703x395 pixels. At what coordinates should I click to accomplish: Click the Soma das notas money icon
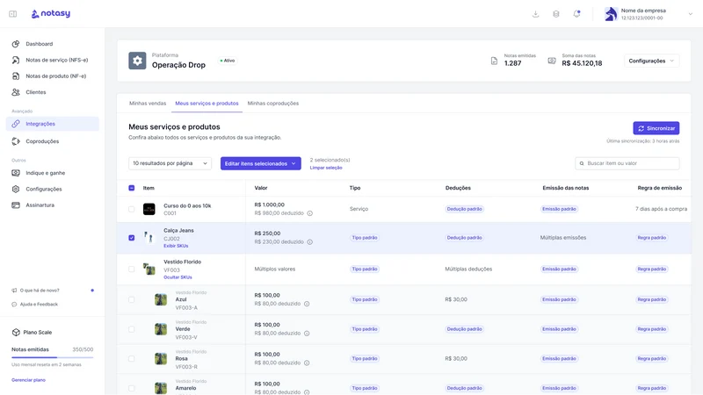tap(552, 61)
